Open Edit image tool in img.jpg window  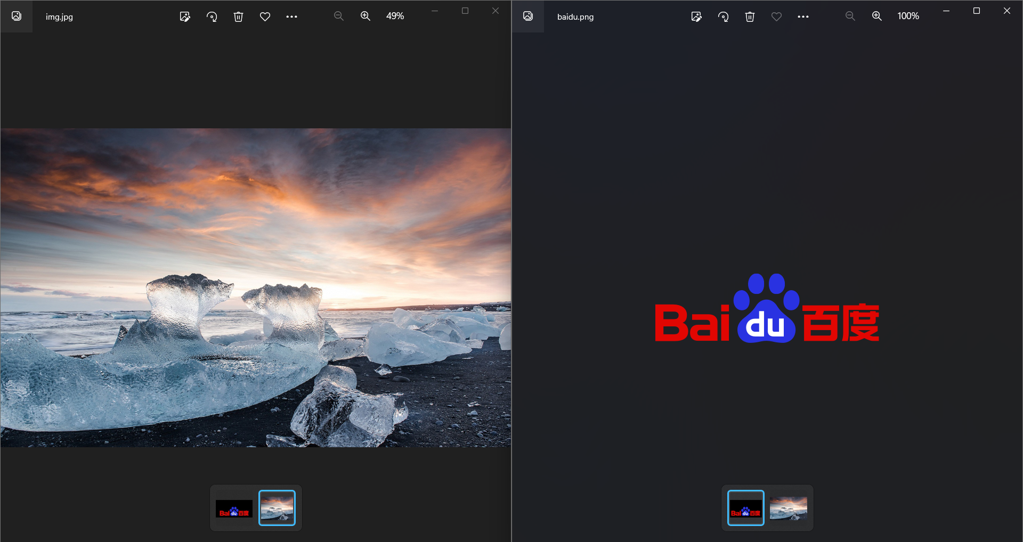[185, 17]
